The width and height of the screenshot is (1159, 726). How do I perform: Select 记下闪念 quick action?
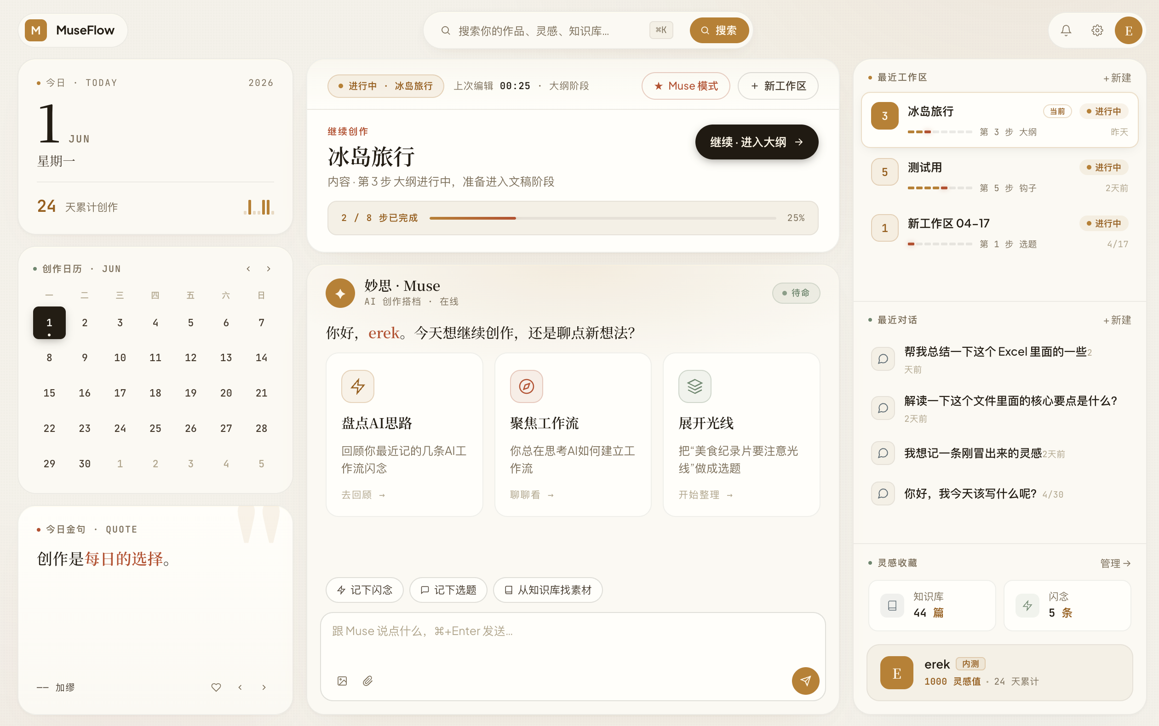[x=364, y=590]
